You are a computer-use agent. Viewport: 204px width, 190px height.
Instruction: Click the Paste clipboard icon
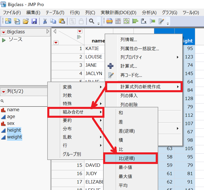pyautogui.click(x=62, y=21)
